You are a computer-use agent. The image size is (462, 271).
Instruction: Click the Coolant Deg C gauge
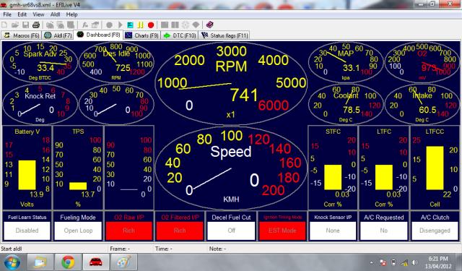[x=346, y=104]
